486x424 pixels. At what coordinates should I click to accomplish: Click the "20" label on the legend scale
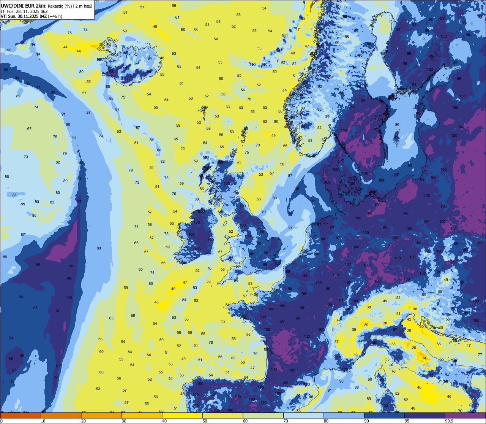click(x=84, y=421)
